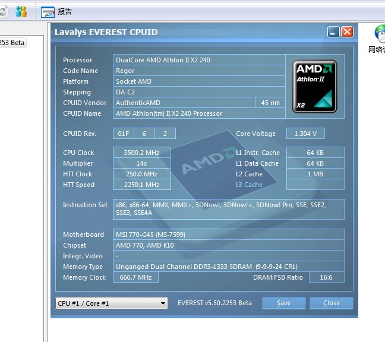Click the CPUID Name value AMD Athlon(tm) II X2 240 Processor

click(199, 113)
